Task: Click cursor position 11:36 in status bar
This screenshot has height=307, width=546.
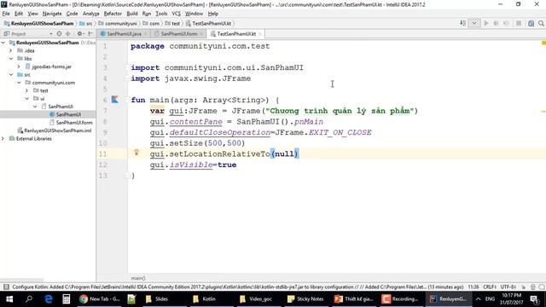Action: coord(473,287)
